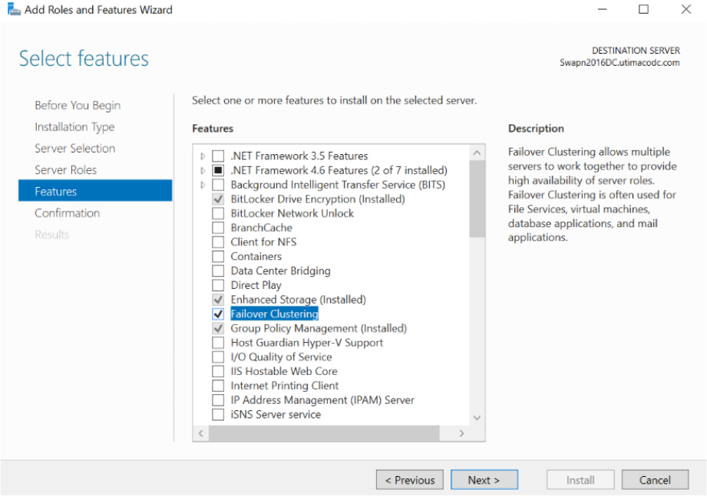Uncheck the Failover Clustering checkbox
Viewport: 707px width, 496px height.
point(218,314)
